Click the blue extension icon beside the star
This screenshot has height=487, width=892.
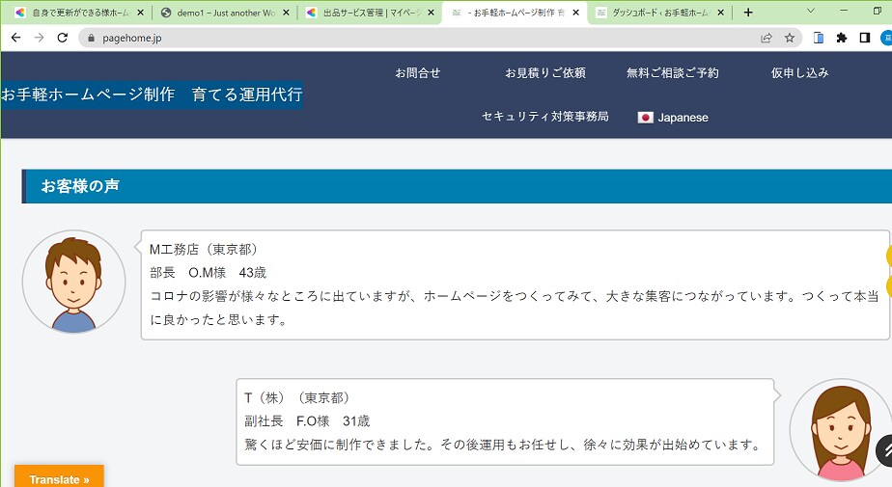pyautogui.click(x=818, y=38)
